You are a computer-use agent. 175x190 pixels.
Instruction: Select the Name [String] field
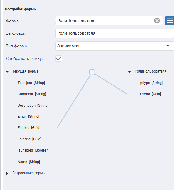coord(29,162)
